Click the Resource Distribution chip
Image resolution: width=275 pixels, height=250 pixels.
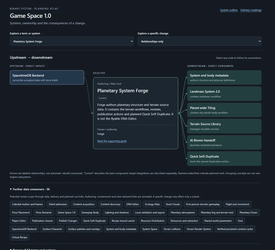153,221
